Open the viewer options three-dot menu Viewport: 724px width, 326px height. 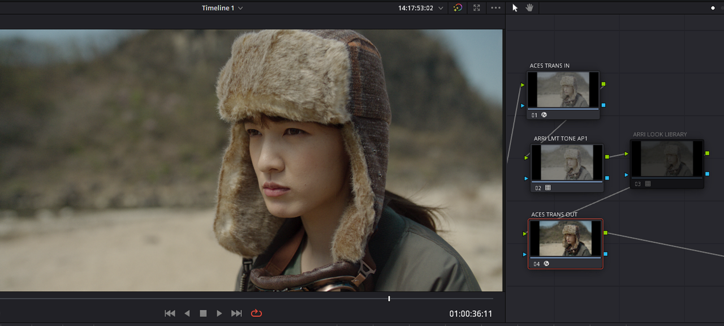[x=495, y=8]
